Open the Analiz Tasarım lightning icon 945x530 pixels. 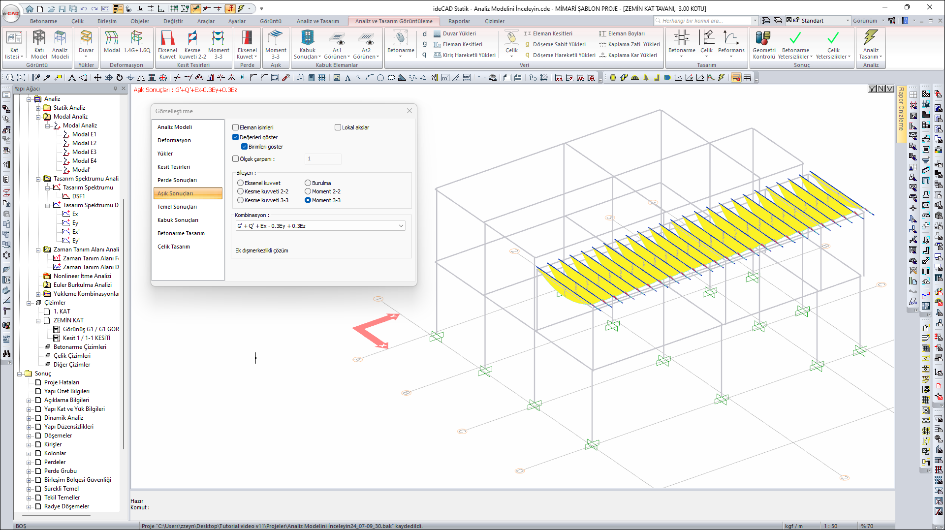click(x=870, y=43)
